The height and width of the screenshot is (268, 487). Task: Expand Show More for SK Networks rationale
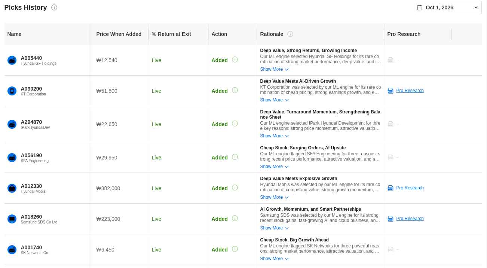(274, 259)
